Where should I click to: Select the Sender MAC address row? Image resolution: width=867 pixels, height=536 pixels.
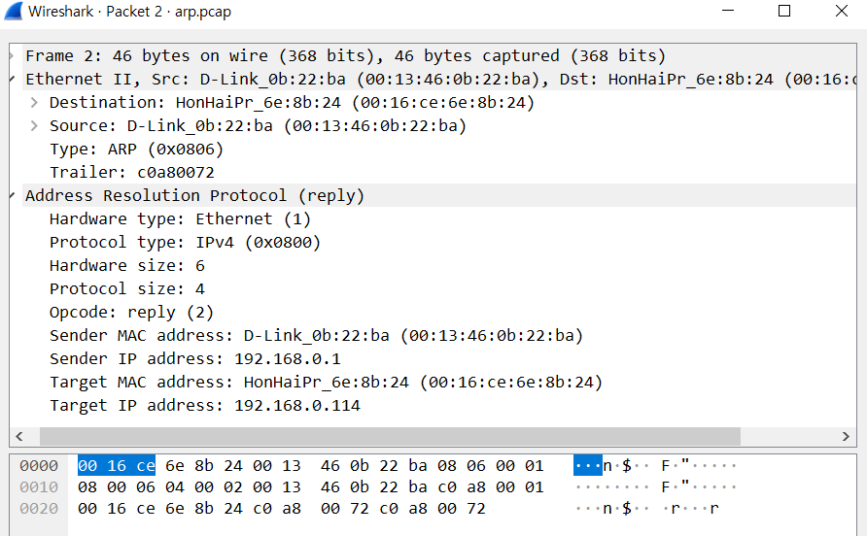(316, 335)
